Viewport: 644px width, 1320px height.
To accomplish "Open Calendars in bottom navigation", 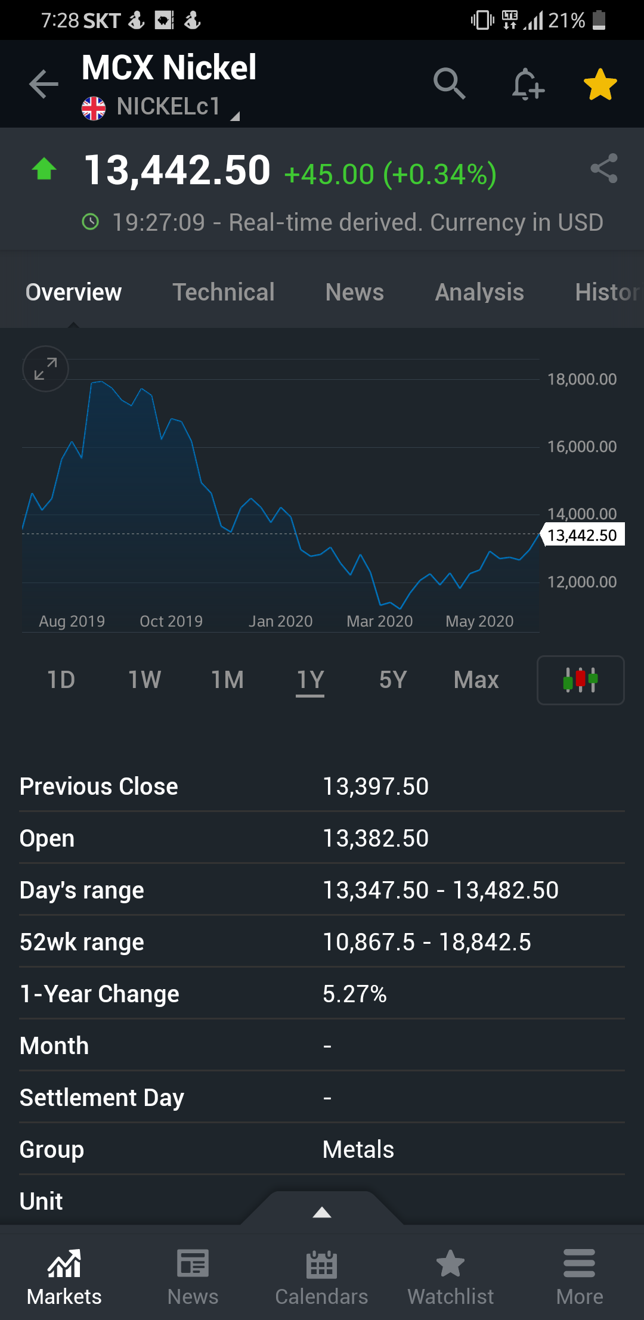I will coord(322,1277).
